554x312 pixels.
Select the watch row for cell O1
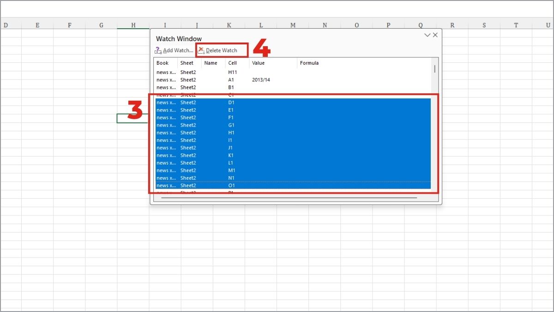click(x=292, y=185)
